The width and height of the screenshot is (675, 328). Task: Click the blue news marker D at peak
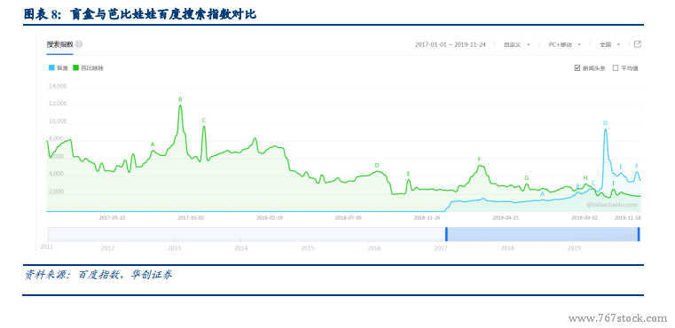coord(605,123)
